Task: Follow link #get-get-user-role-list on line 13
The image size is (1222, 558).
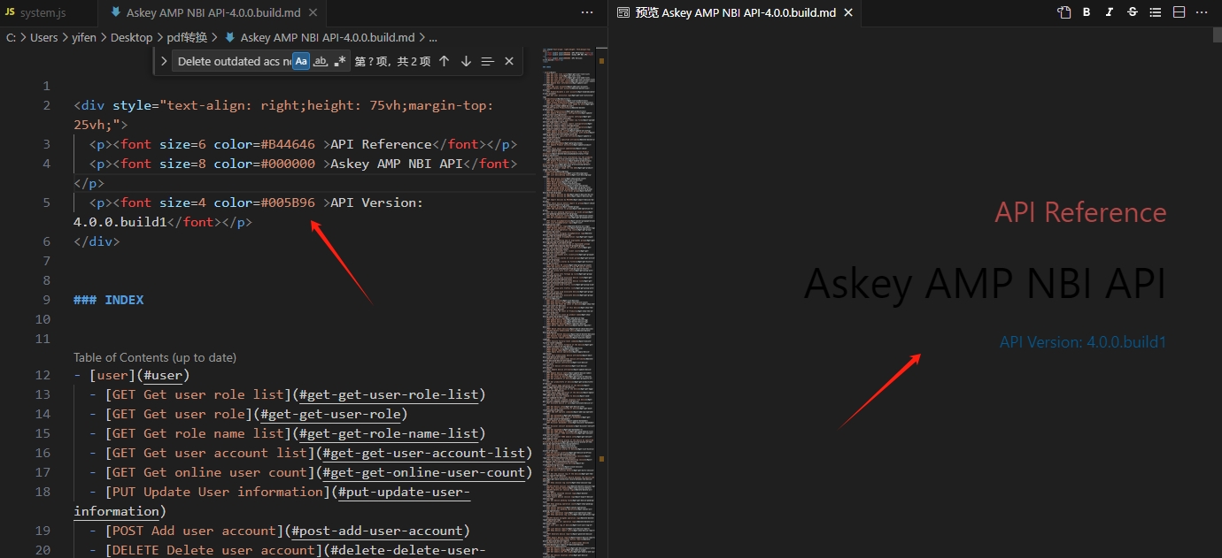Action: point(389,394)
